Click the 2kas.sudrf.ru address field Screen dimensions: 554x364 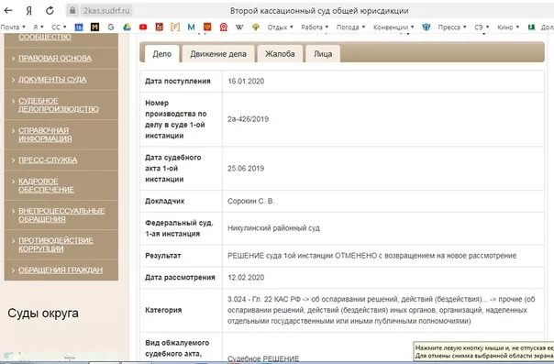(x=106, y=11)
